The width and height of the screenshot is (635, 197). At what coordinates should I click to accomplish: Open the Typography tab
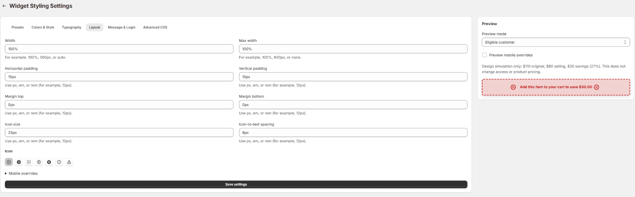72,27
